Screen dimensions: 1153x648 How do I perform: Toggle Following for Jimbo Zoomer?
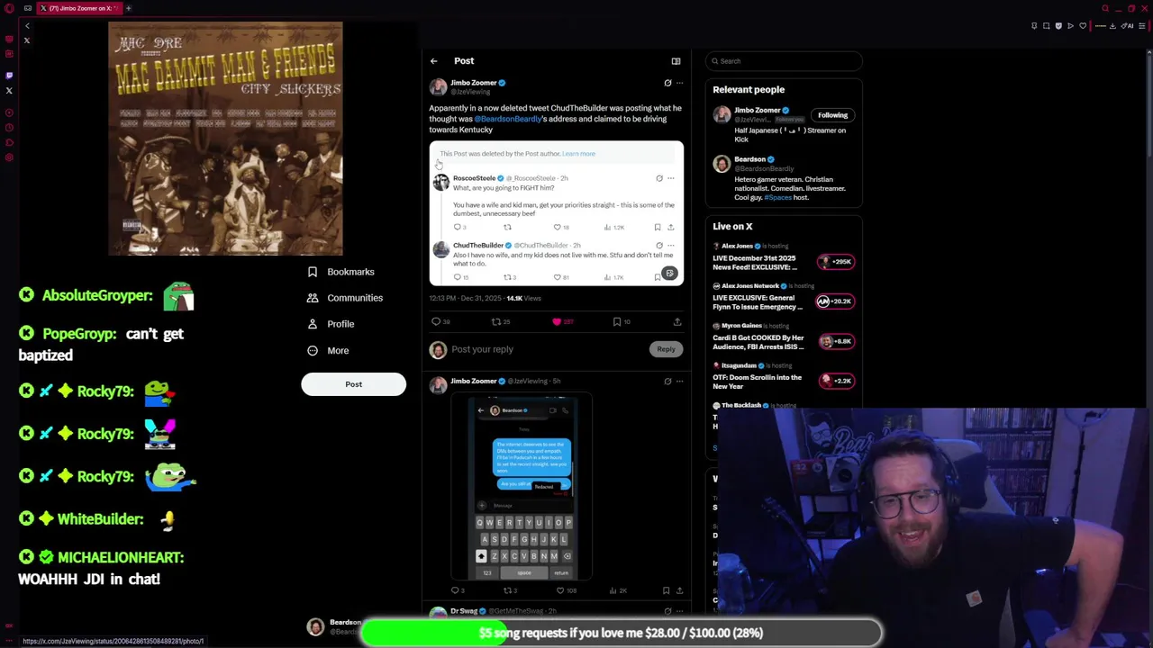[832, 115]
